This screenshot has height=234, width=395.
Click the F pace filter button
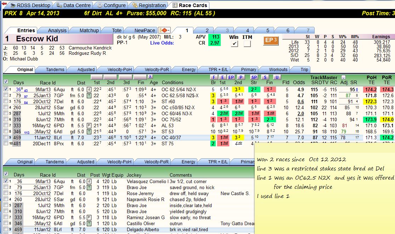[214, 77]
